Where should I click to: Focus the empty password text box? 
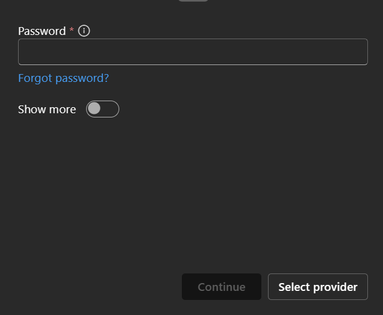pos(193,52)
